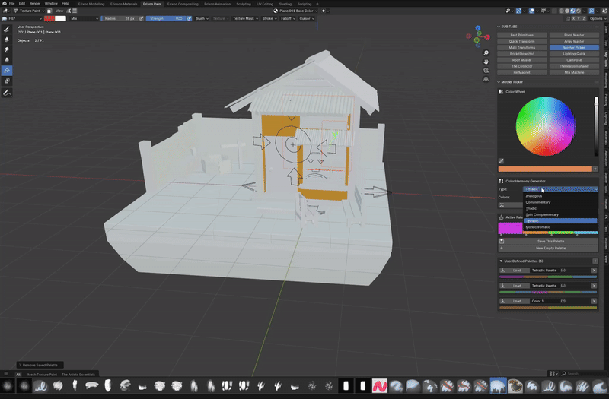The height and width of the screenshot is (399, 609).
Task: Choose Split Complementary harmony type
Action: coord(560,214)
